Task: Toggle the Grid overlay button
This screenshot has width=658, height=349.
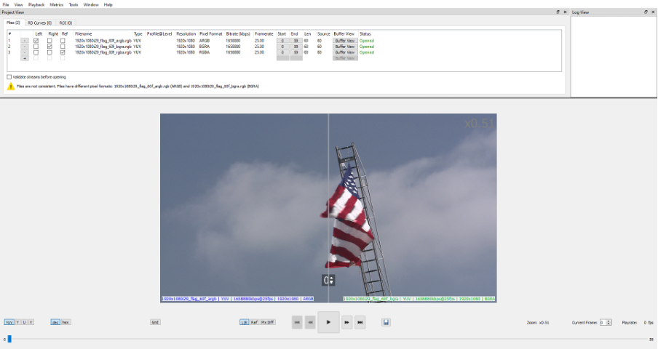Action: tap(155, 322)
